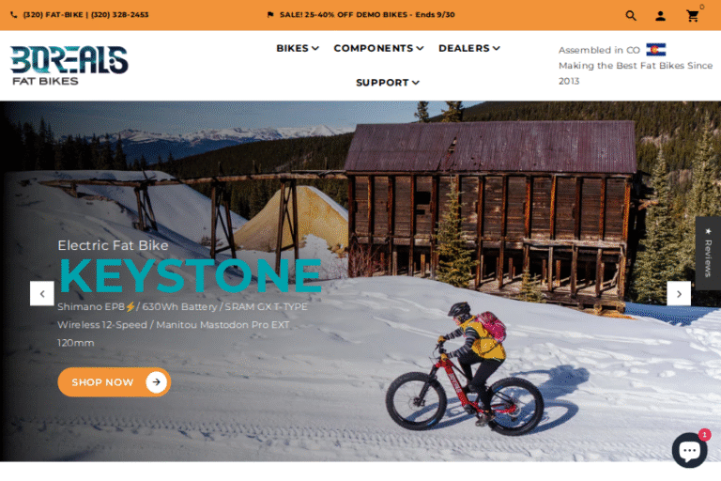
Task: Go to the next slide arrow
Action: (679, 294)
